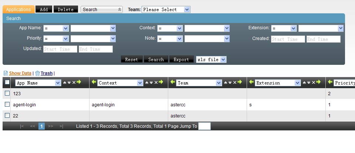The height and width of the screenshot is (153, 355).
Task: Click the sort ascending arrow for App Name column
Action: coord(64,83)
